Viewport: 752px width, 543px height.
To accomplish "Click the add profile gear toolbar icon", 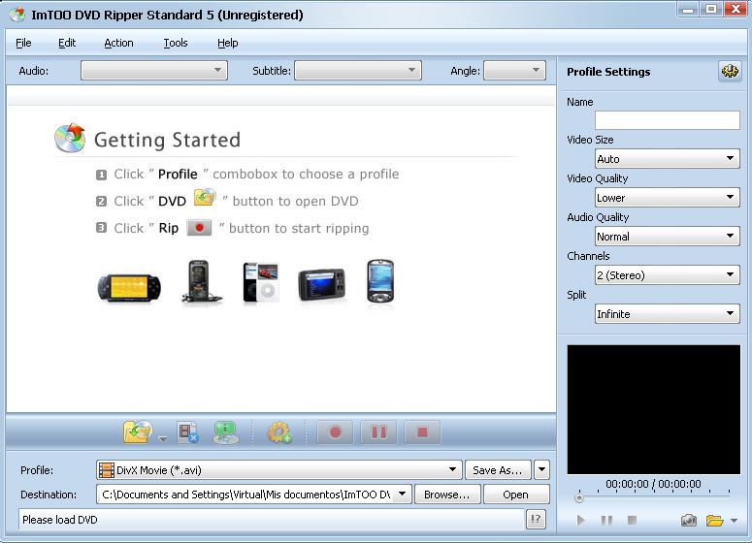I will coord(279,432).
